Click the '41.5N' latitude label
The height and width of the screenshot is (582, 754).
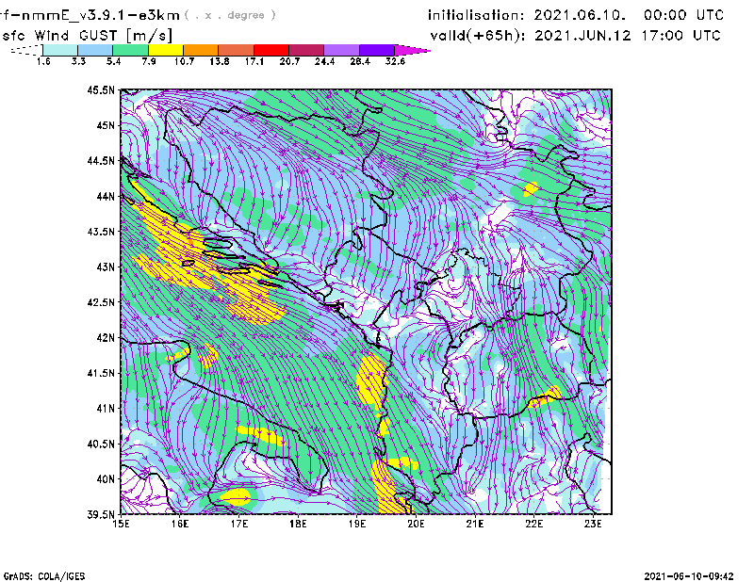click(x=101, y=373)
